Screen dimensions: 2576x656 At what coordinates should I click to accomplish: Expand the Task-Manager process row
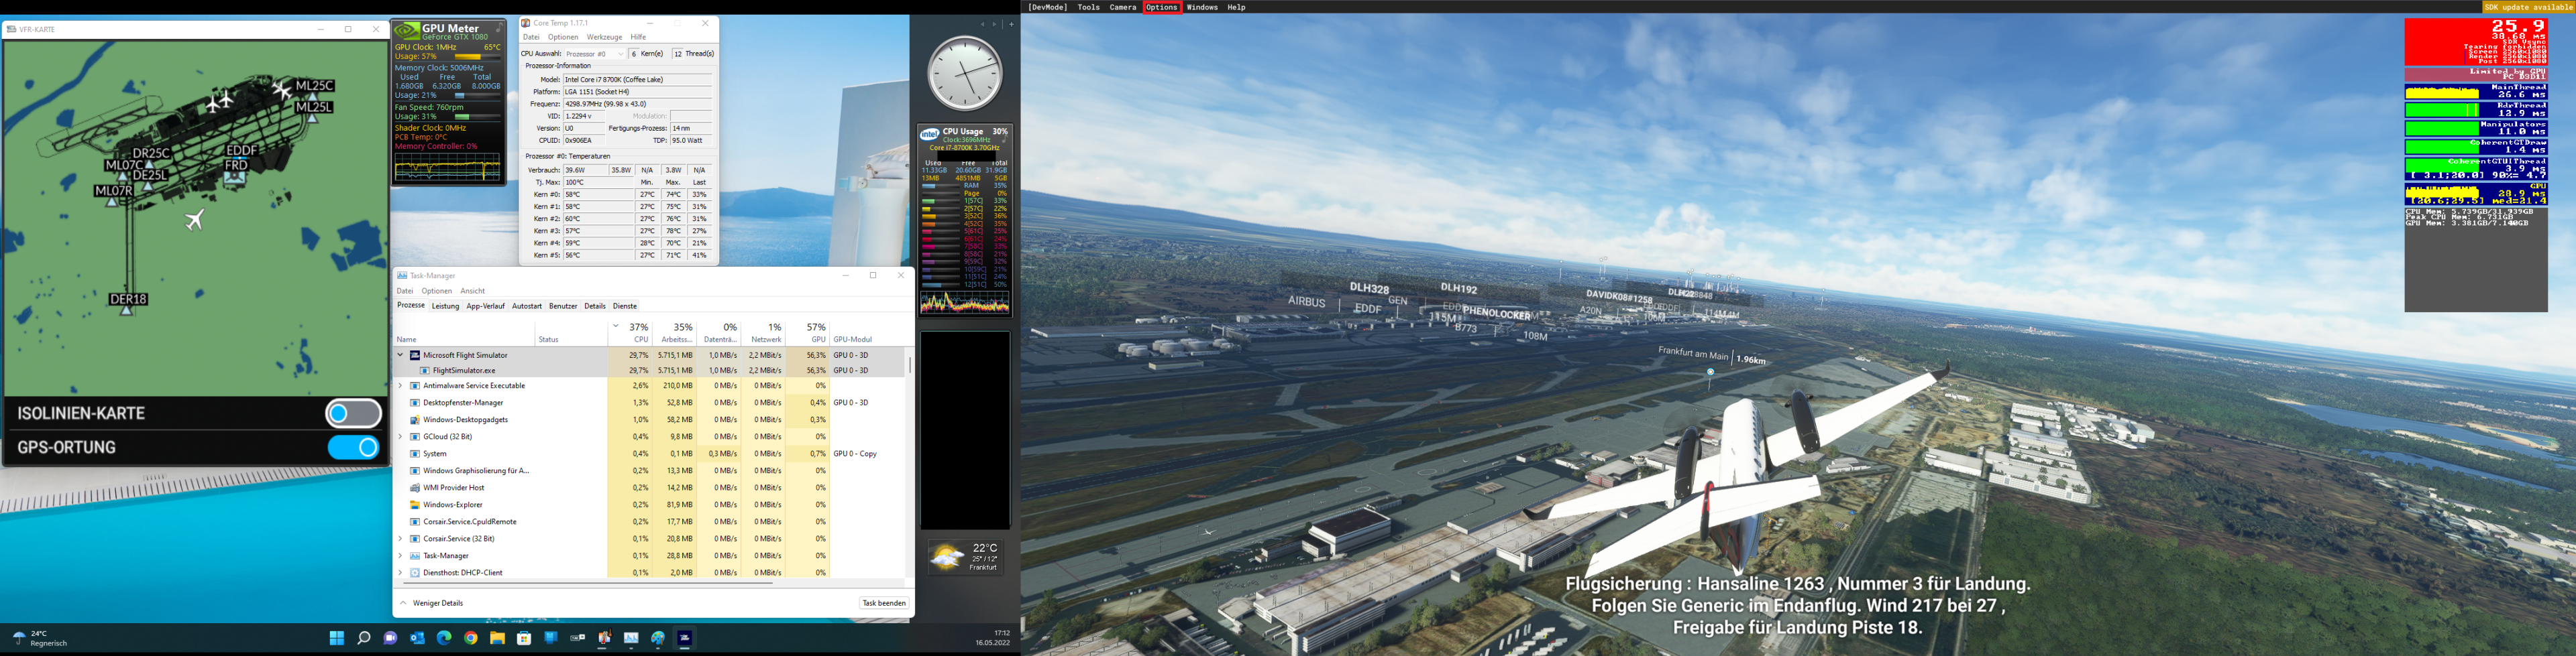point(401,555)
